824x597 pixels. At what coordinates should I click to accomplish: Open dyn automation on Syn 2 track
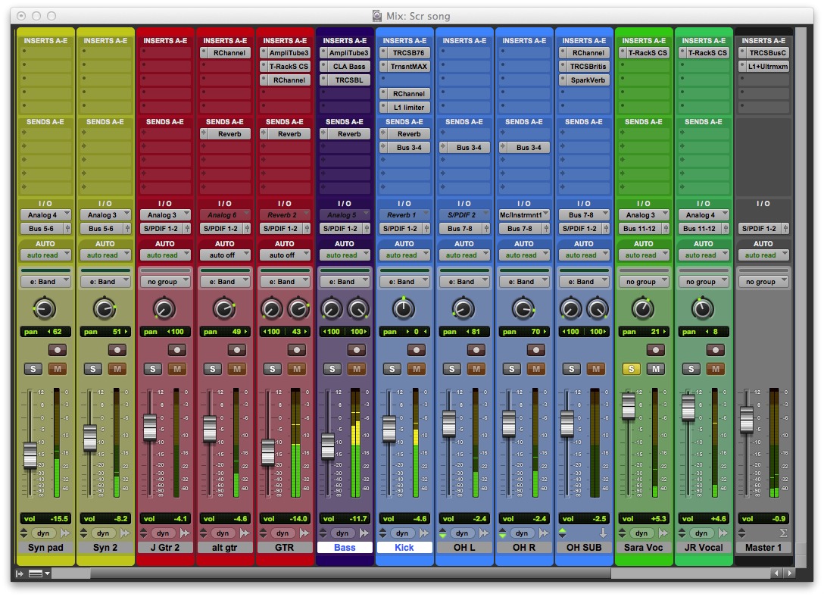point(103,533)
